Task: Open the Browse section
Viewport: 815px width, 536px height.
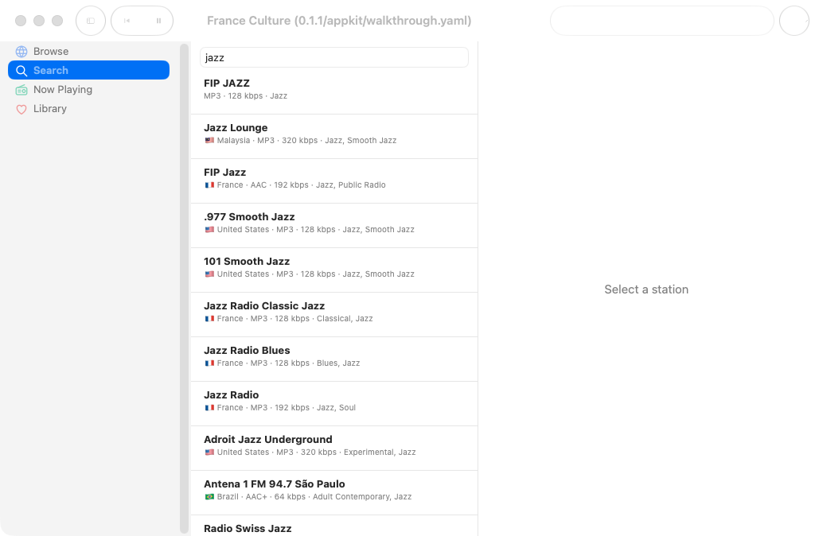Action: 88,52
